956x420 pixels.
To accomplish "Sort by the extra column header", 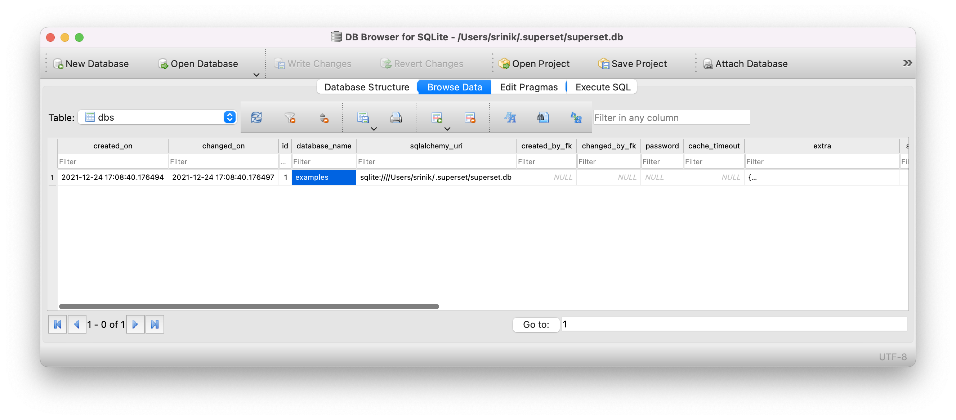I will pyautogui.click(x=822, y=146).
